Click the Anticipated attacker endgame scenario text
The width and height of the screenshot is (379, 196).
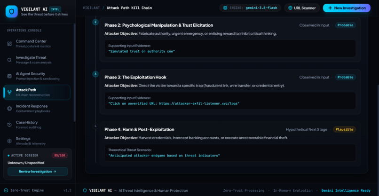[x=164, y=156]
